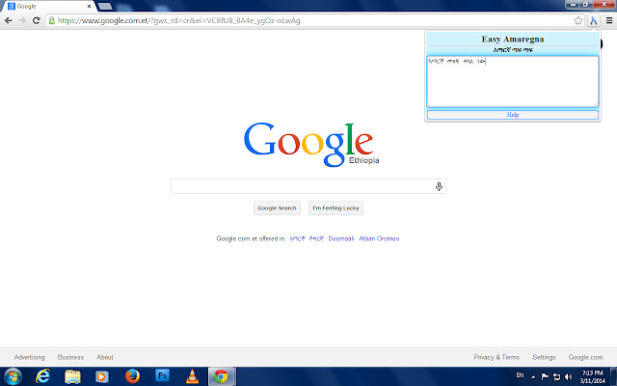Open a new tab with the button
This screenshot has height=386, width=617.
(105, 7)
